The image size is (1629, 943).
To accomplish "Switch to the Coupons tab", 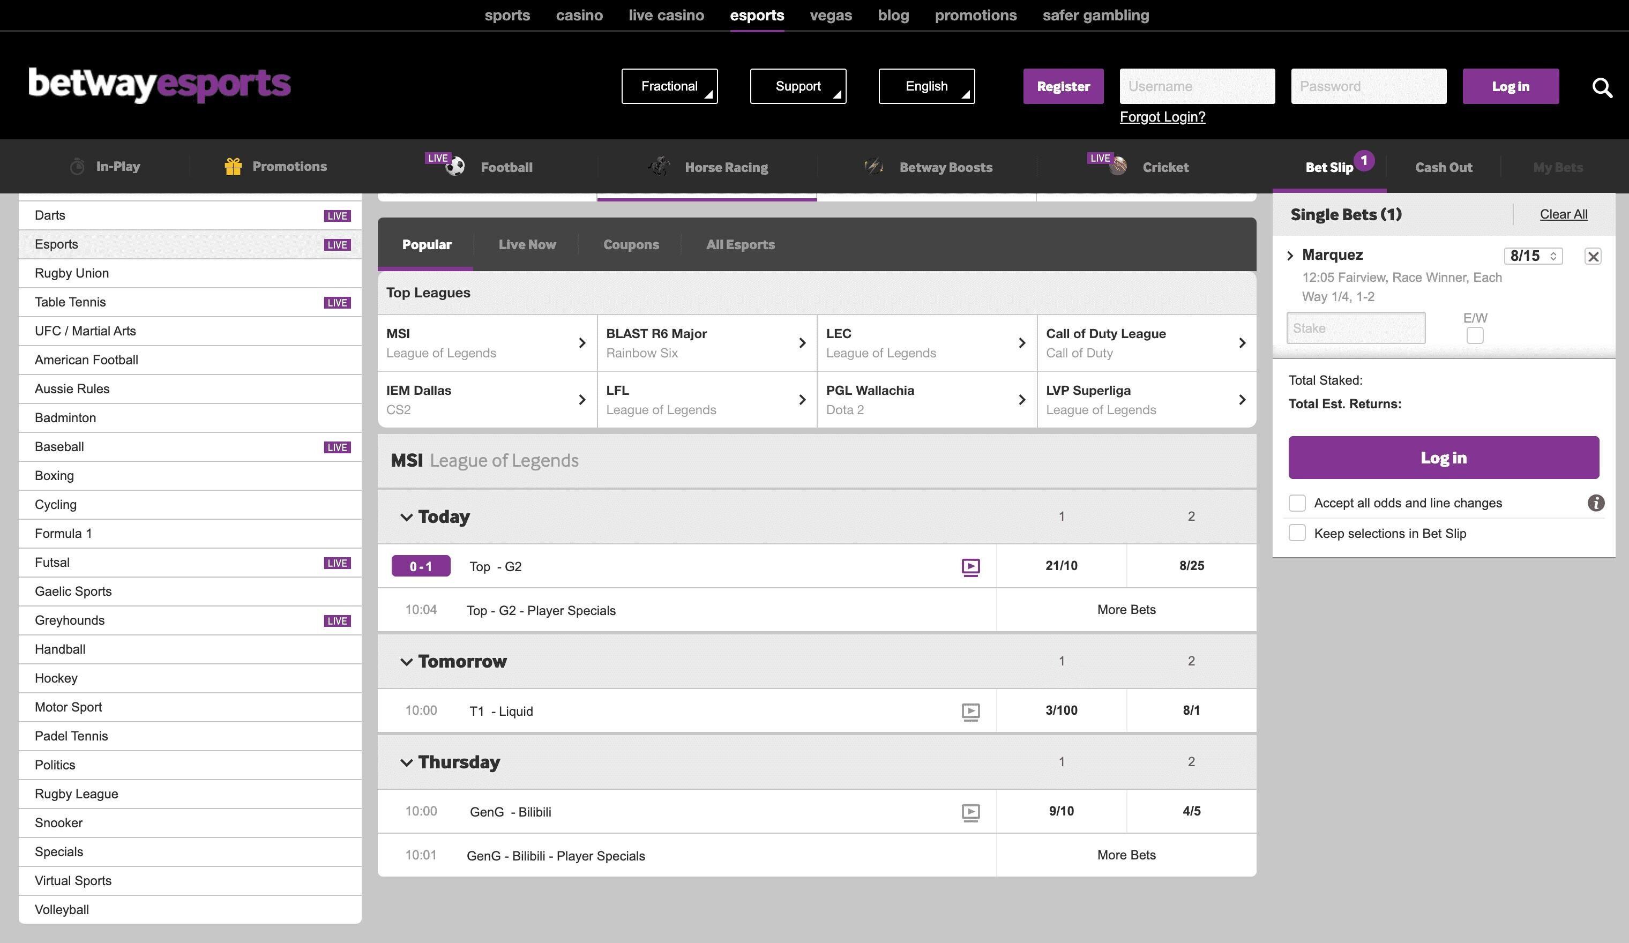I will (x=631, y=244).
